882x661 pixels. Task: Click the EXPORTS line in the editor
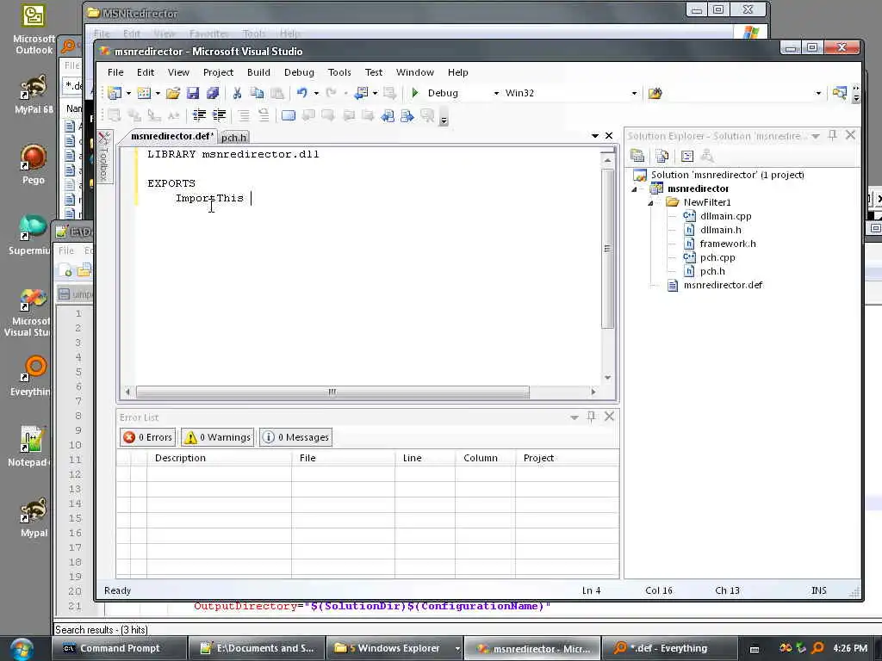(x=171, y=183)
